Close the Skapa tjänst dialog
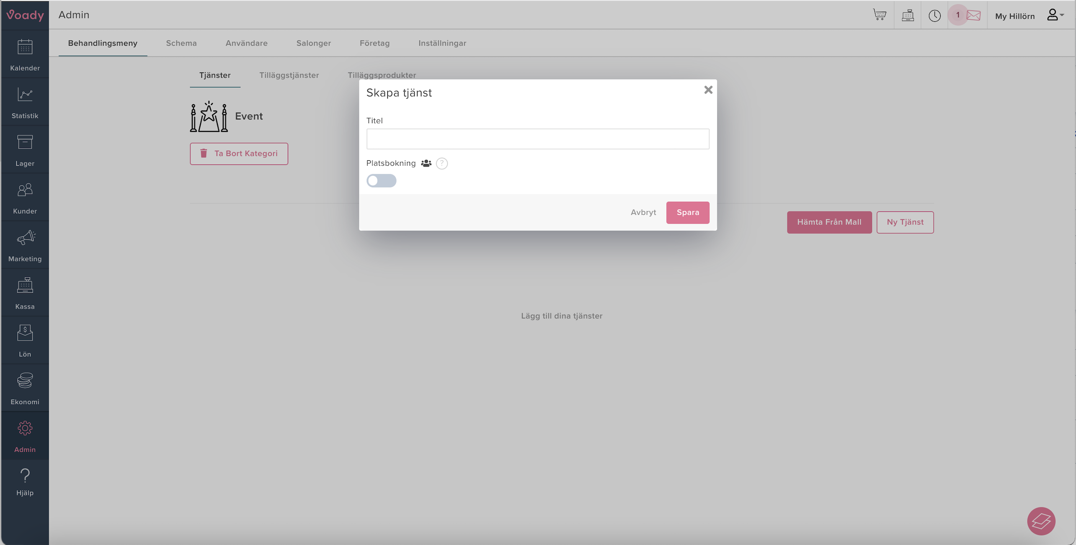Viewport: 1076px width, 545px height. pos(708,90)
